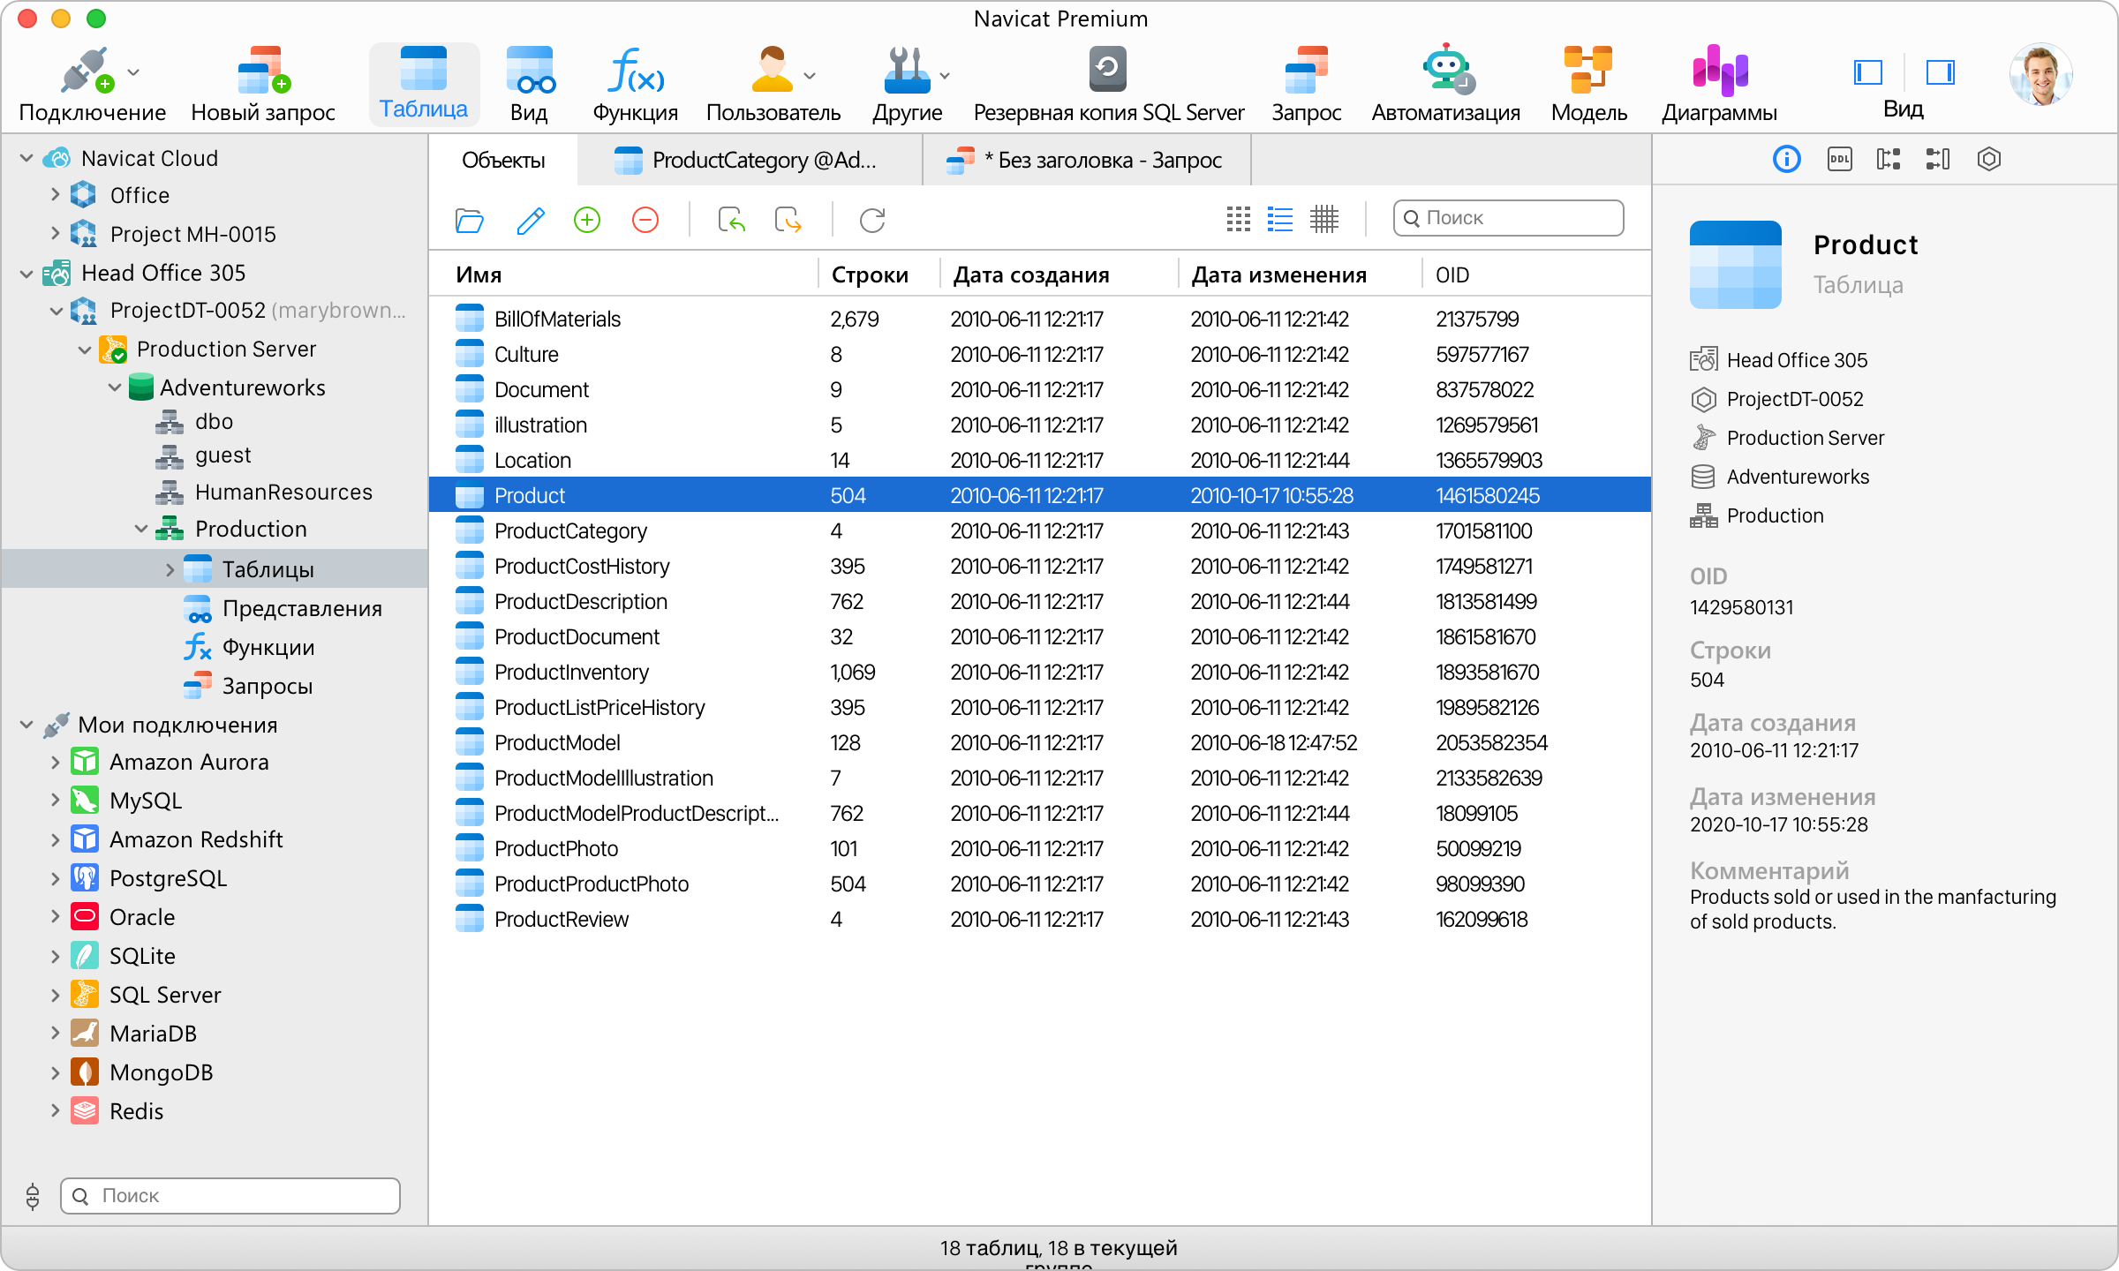Click the export wizard icon
The height and width of the screenshot is (1271, 2119).
(788, 220)
